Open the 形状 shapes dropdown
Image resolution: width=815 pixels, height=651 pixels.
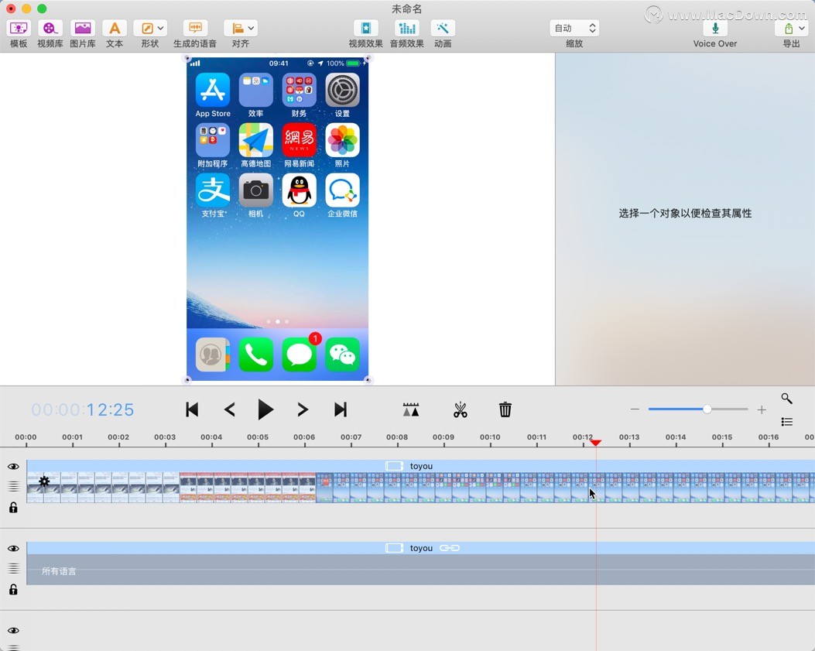point(149,29)
